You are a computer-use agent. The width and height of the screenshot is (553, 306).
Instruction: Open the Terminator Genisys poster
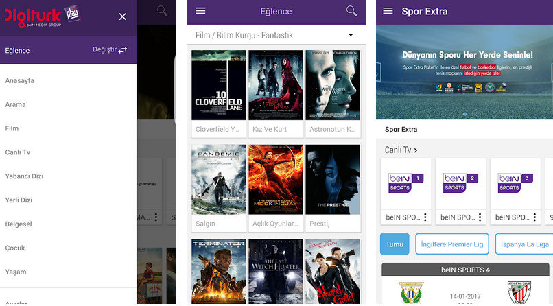(x=219, y=272)
